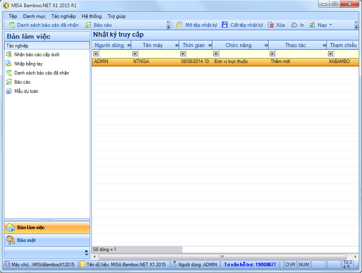This screenshot has height=273, width=362.
Task: Click the Máy chủ server icon in status bar
Action: click(x=8, y=264)
